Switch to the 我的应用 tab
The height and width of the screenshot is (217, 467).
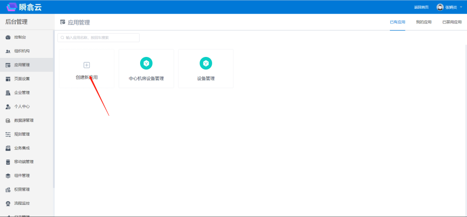[424, 22]
